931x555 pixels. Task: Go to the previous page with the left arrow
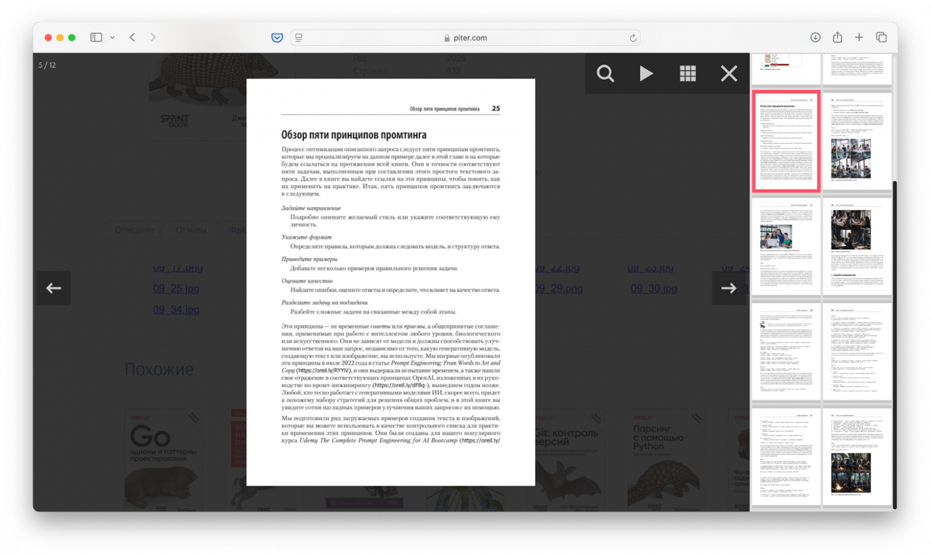[x=53, y=288]
